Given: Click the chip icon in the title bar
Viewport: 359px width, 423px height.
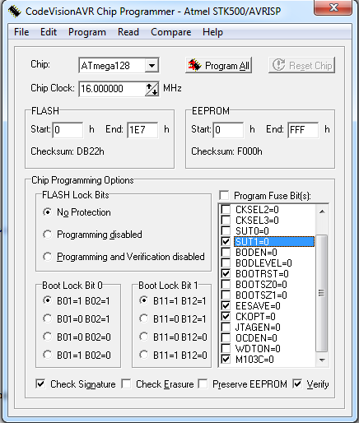Looking at the screenshot, I should [x=14, y=12].
